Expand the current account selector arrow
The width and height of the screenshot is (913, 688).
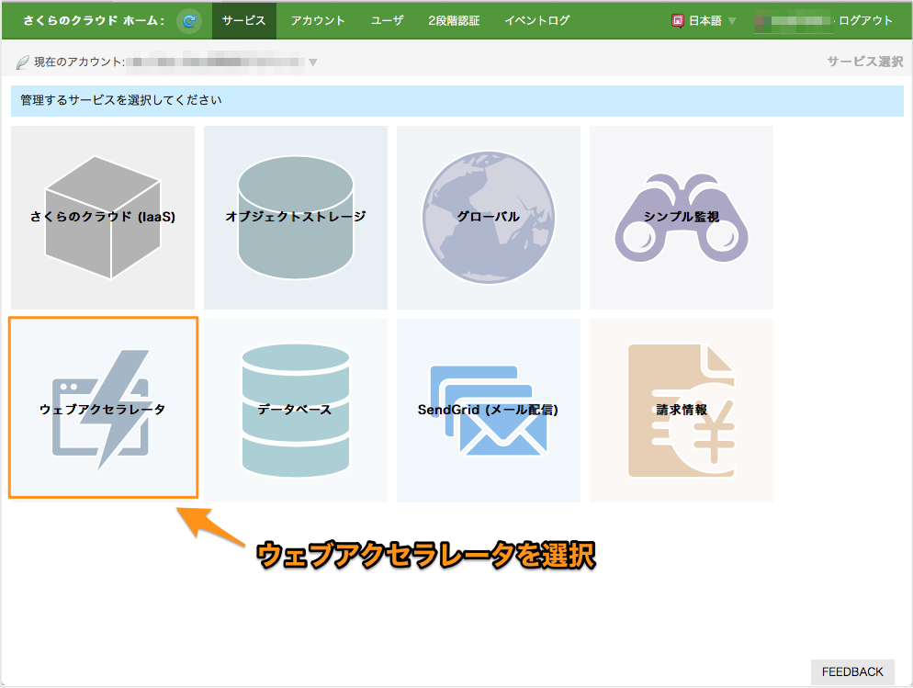click(x=312, y=62)
